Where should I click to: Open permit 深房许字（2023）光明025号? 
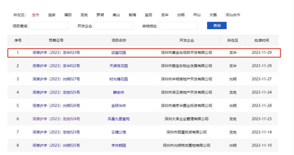56,145
